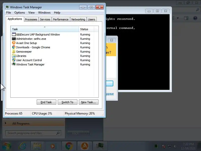
Task: Click the 'Avast One Setup' task name
Action: 27,43
